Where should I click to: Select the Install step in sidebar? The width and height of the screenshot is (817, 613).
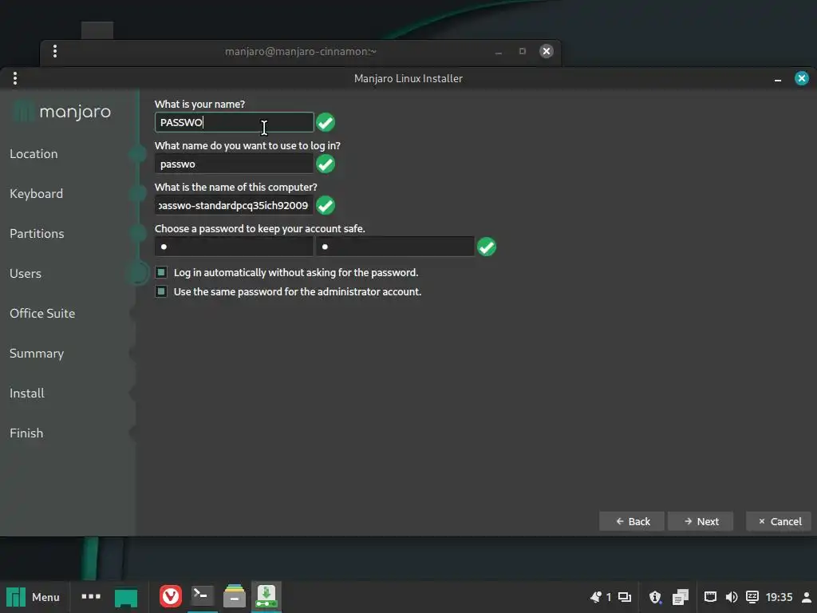point(27,393)
